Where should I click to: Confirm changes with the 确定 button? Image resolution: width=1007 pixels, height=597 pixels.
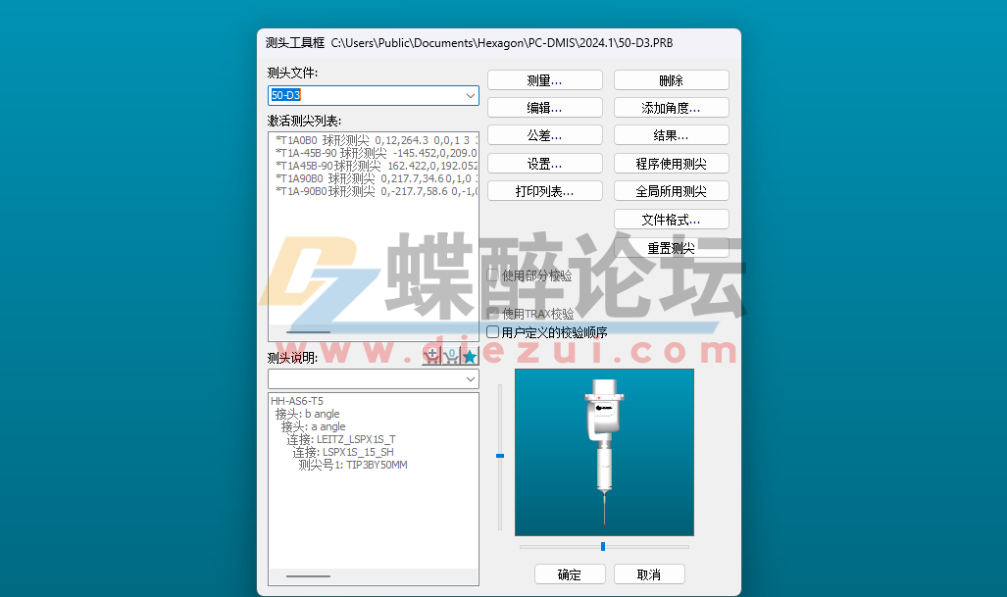(569, 573)
